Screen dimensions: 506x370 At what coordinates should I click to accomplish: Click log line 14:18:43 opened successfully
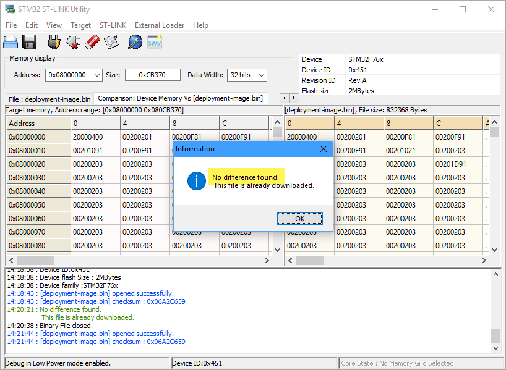pos(90,293)
